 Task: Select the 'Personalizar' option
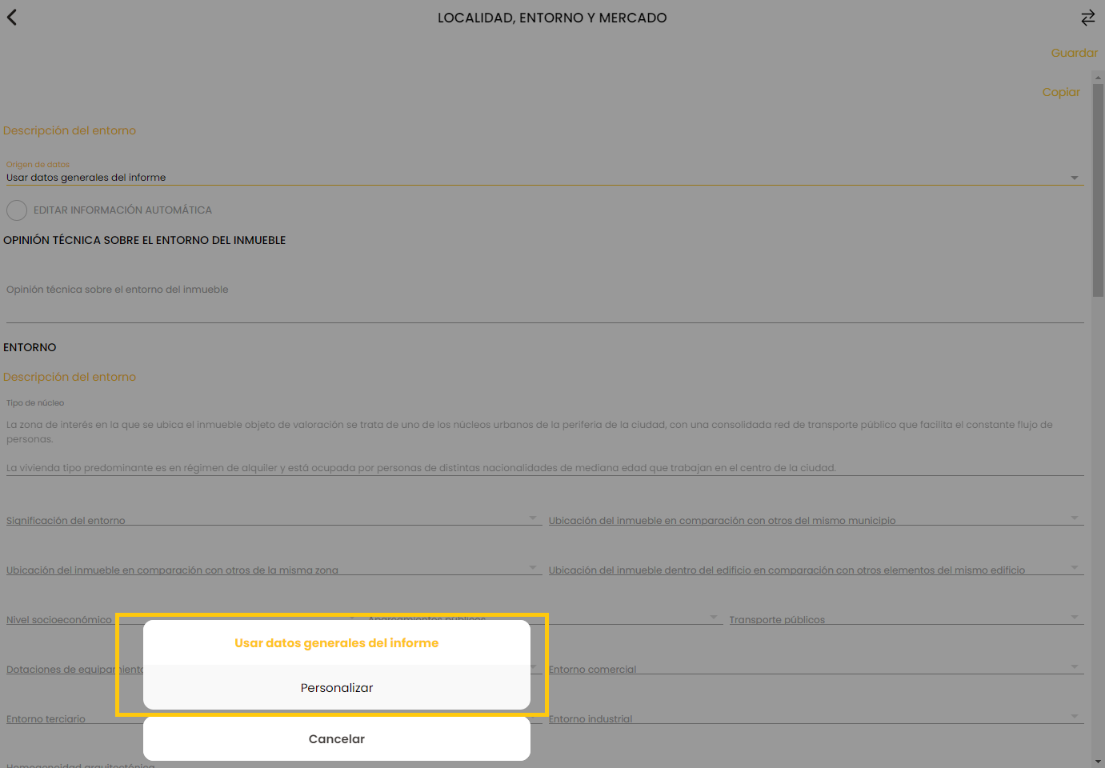click(x=336, y=688)
